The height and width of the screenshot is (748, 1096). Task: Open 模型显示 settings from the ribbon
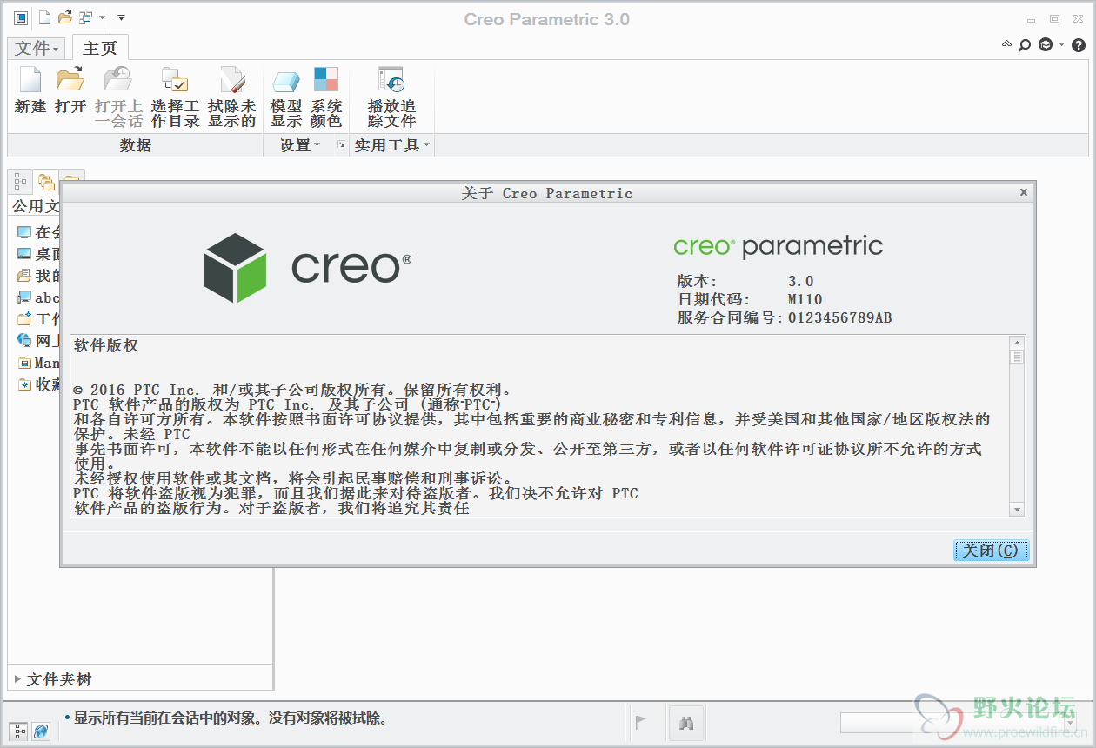(x=286, y=97)
